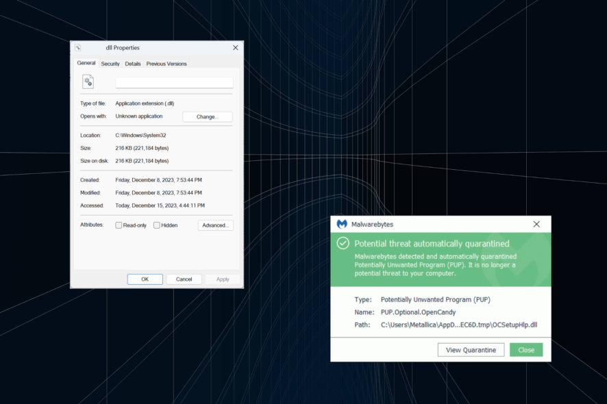Image resolution: width=607 pixels, height=404 pixels.
Task: Enable the Read-only attribute checkbox
Action: point(119,225)
